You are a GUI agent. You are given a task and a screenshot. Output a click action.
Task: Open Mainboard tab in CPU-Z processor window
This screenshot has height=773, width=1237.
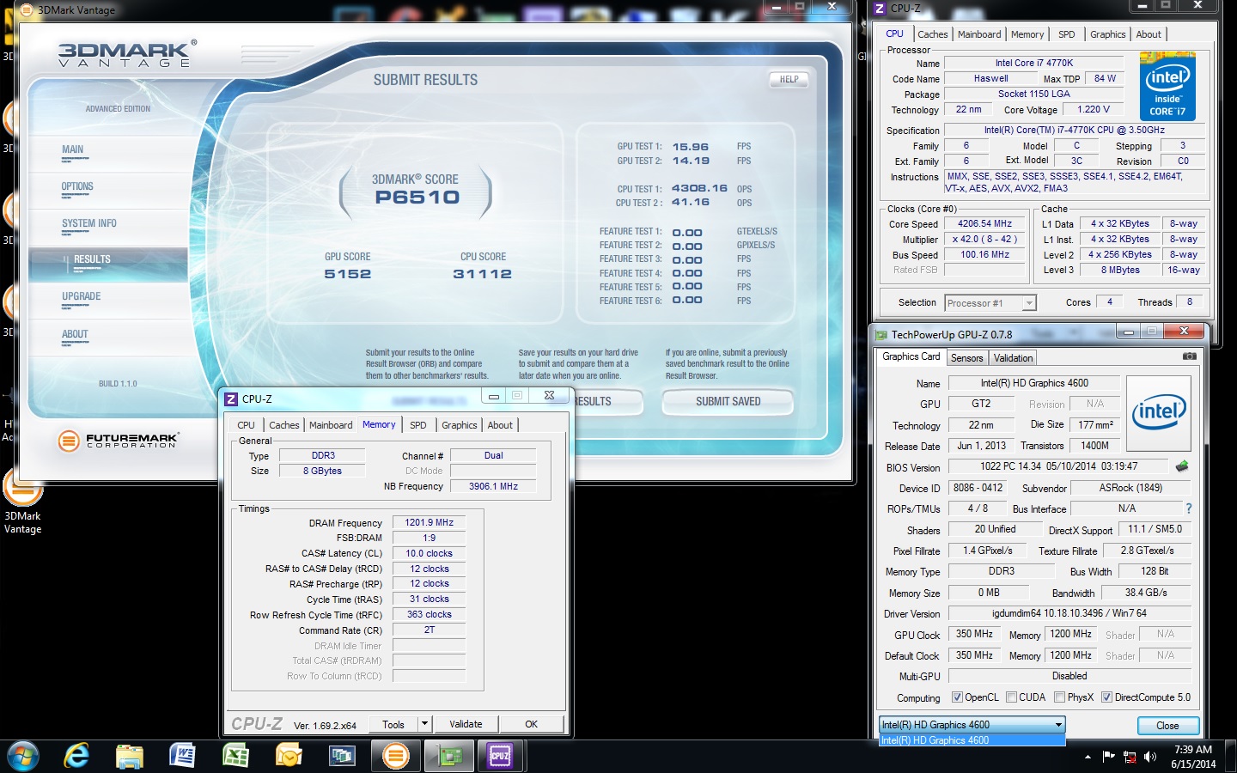tap(979, 34)
